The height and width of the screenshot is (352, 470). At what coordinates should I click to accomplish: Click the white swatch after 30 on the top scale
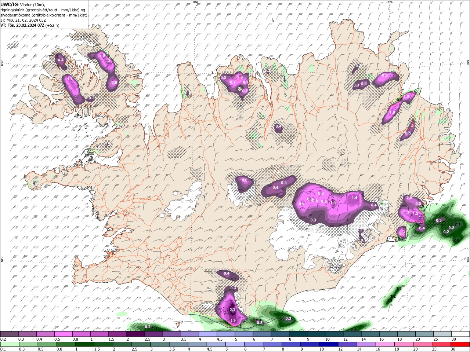460,334
